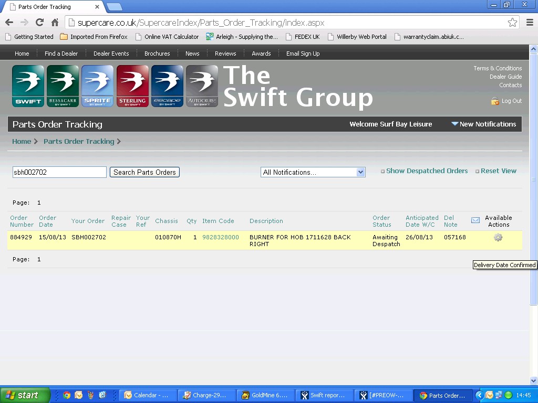538x403 pixels.
Task: Open Awards menu item
Action: pos(261,54)
